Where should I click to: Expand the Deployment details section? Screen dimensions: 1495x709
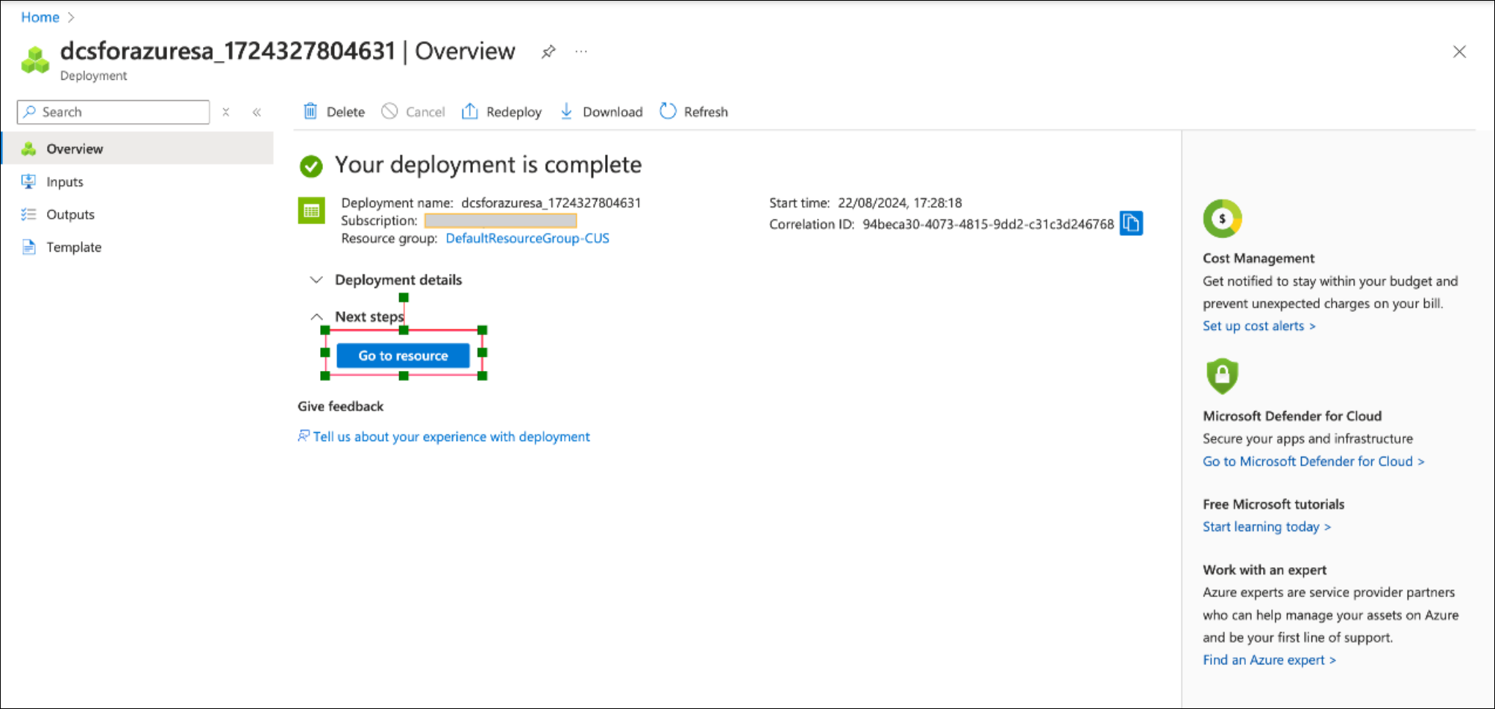point(316,280)
